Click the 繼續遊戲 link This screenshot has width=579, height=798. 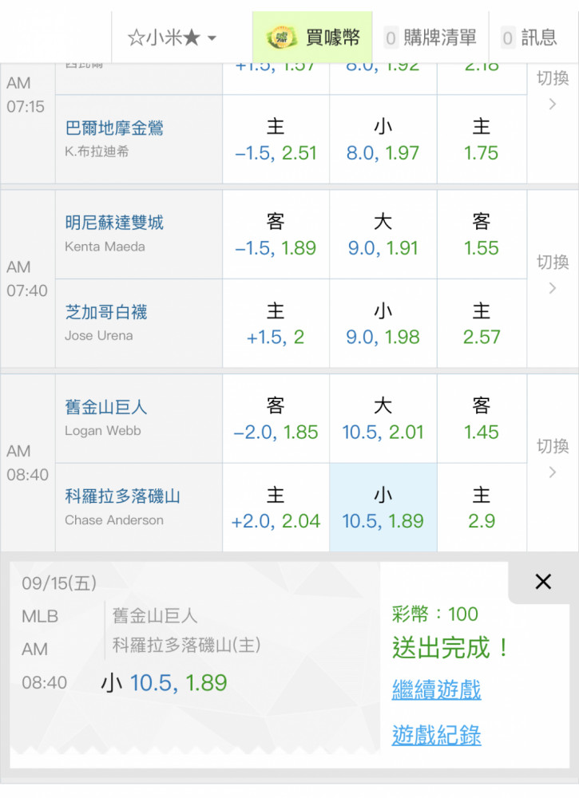(436, 689)
